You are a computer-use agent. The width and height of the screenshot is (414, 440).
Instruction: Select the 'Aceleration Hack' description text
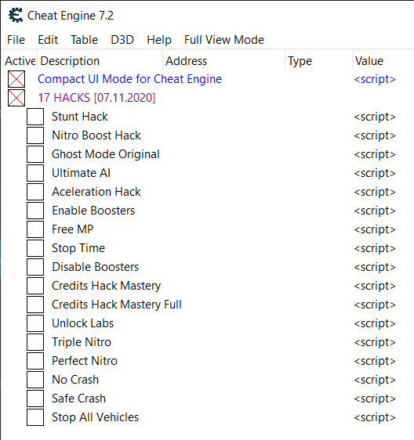tap(96, 192)
